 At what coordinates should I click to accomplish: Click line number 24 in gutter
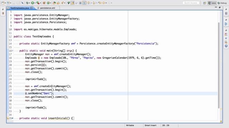pyautogui.click(x=10, y=79)
